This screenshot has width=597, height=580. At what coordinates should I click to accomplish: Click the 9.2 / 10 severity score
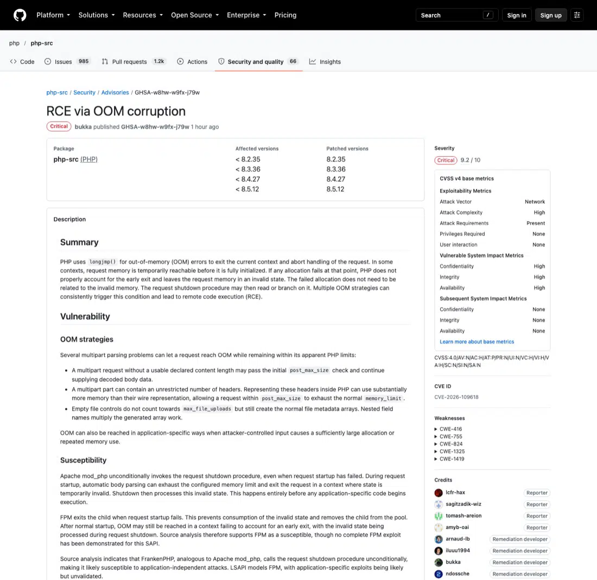click(x=470, y=160)
